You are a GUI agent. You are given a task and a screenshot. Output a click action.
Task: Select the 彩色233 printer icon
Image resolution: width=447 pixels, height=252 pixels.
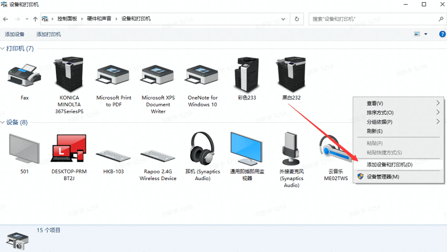247,75
